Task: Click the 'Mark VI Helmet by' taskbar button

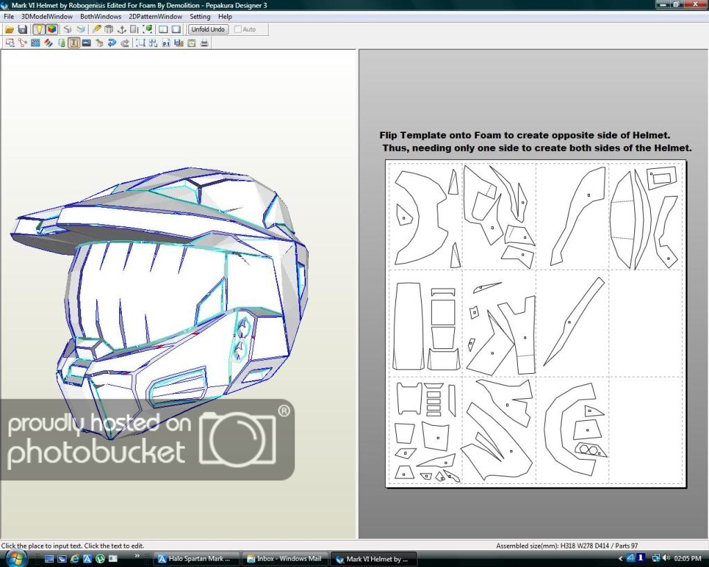Action: coord(373,559)
